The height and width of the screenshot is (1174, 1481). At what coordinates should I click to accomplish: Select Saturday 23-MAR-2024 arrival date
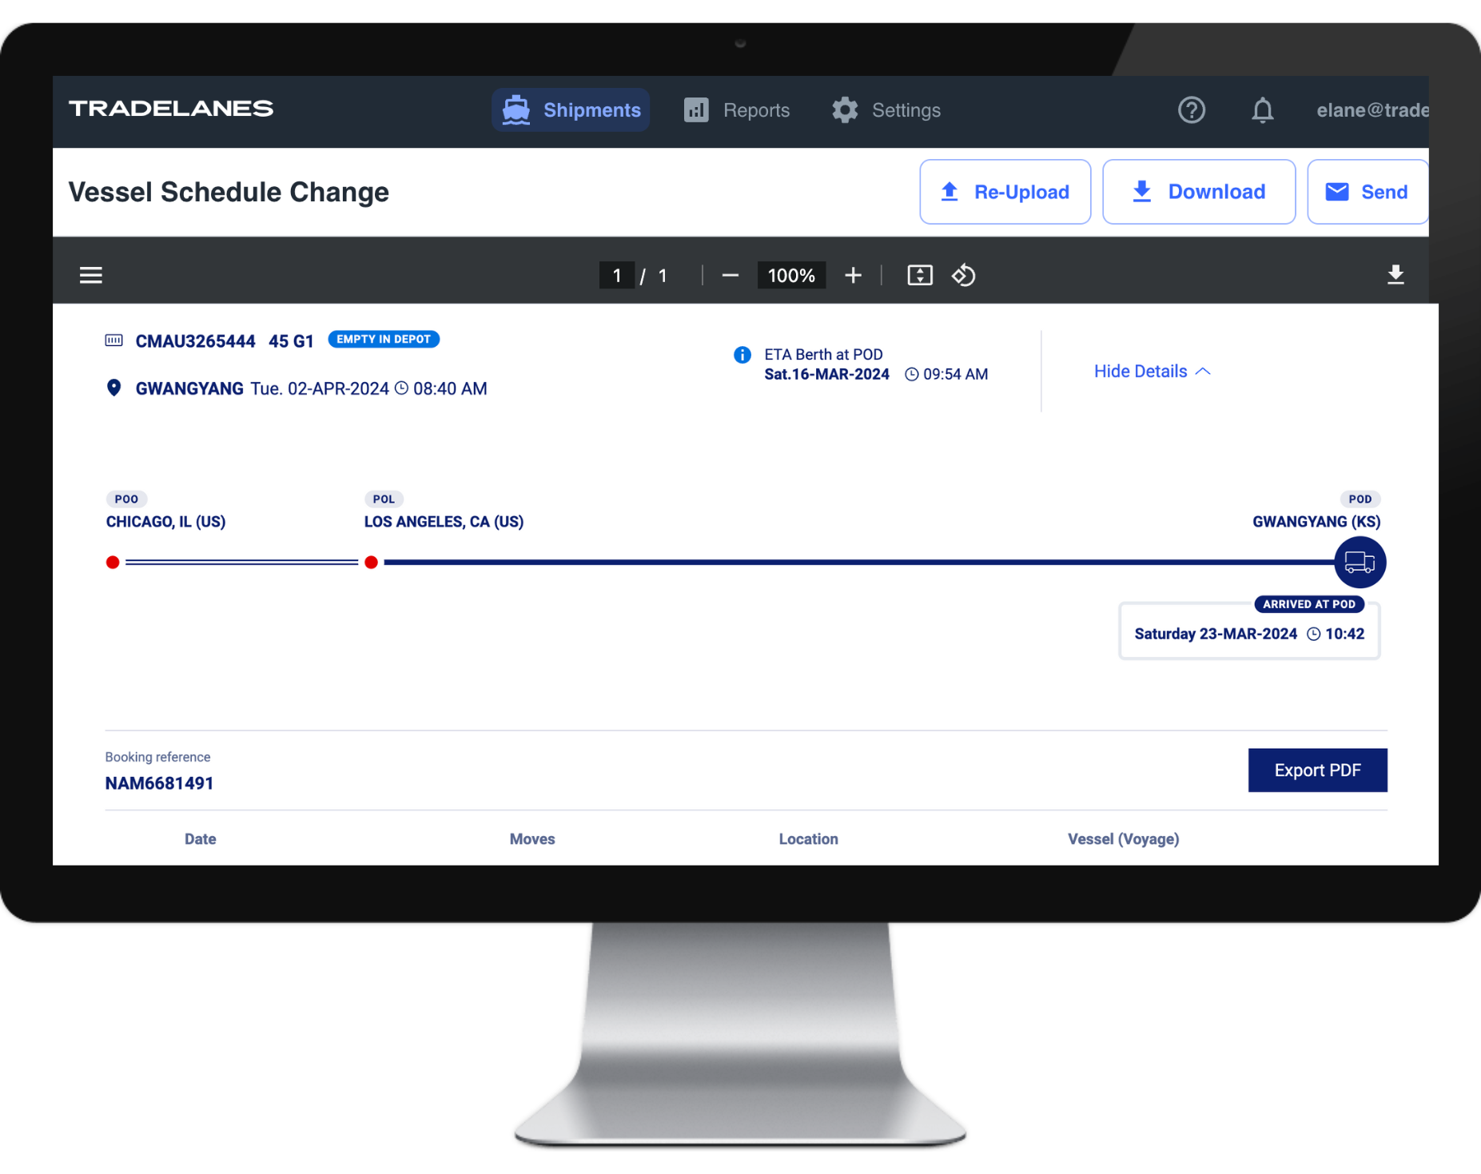1216,634
